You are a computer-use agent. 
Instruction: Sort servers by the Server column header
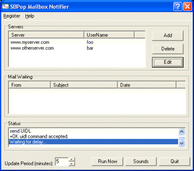click(46, 35)
